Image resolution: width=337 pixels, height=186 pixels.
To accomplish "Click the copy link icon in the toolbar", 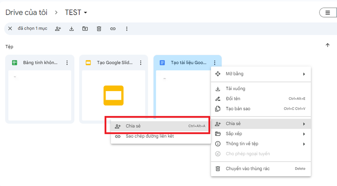I will pyautogui.click(x=113, y=29).
